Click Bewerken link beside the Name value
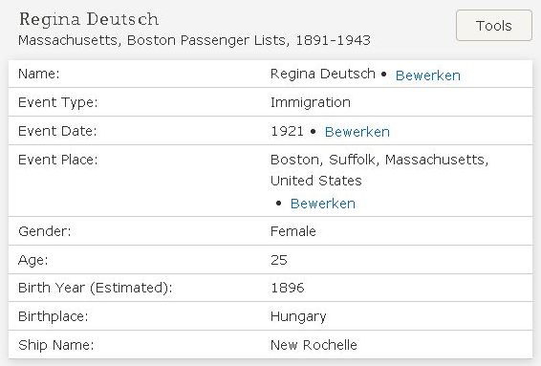The width and height of the screenshot is (541, 366). click(428, 75)
